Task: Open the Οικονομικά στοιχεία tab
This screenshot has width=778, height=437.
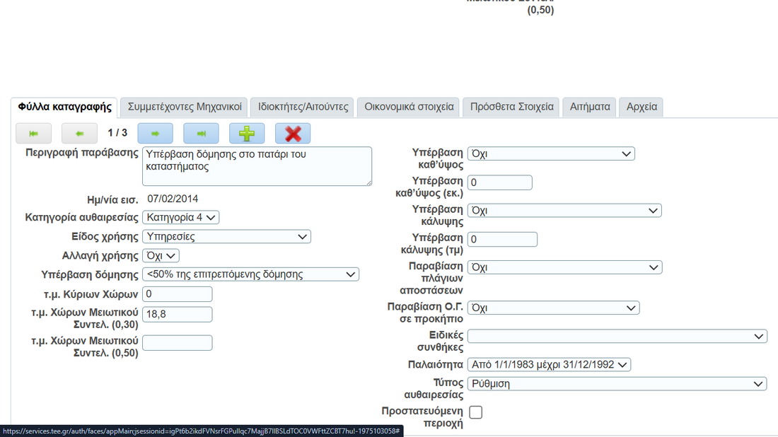Action: pyautogui.click(x=409, y=107)
